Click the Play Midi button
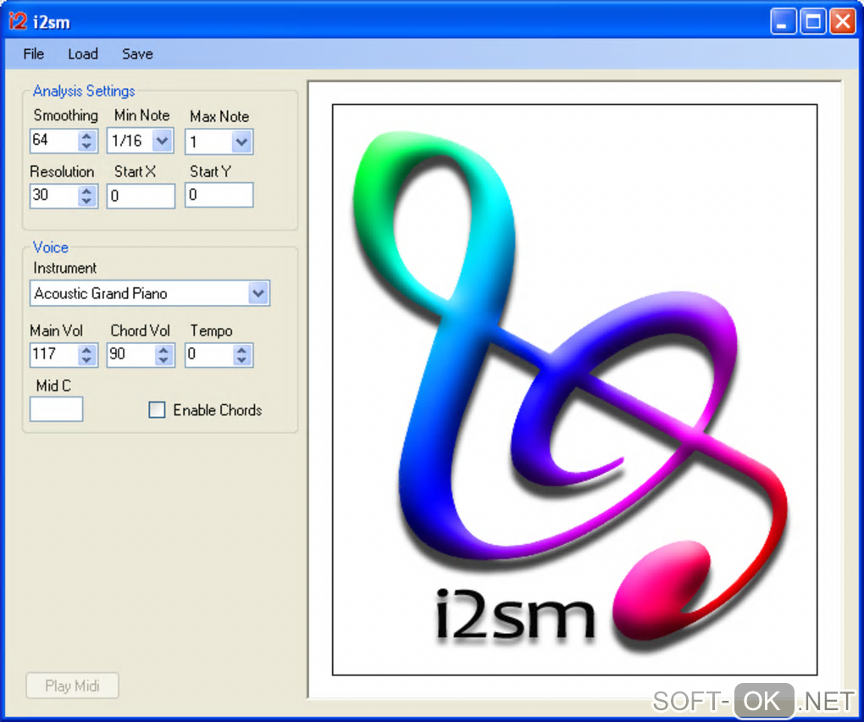864x722 pixels. [72, 686]
